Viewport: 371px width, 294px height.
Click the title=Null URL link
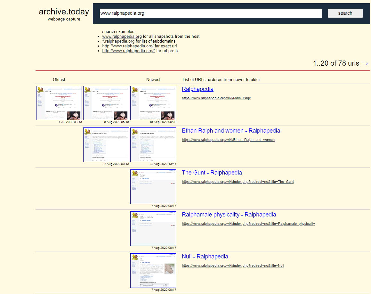[x=233, y=265]
